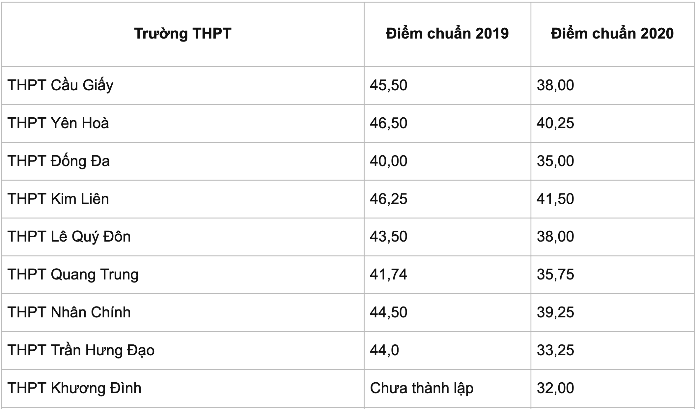The width and height of the screenshot is (696, 409).
Task: Click the THPT Lê Quý Đôn cell
Action: click(x=69, y=237)
